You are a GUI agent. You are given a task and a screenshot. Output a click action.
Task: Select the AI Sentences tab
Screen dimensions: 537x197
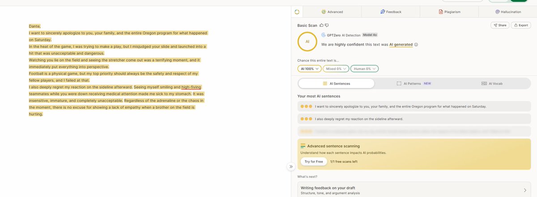(337, 84)
